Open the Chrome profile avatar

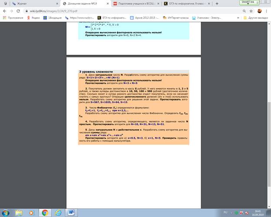[x=260, y=10]
